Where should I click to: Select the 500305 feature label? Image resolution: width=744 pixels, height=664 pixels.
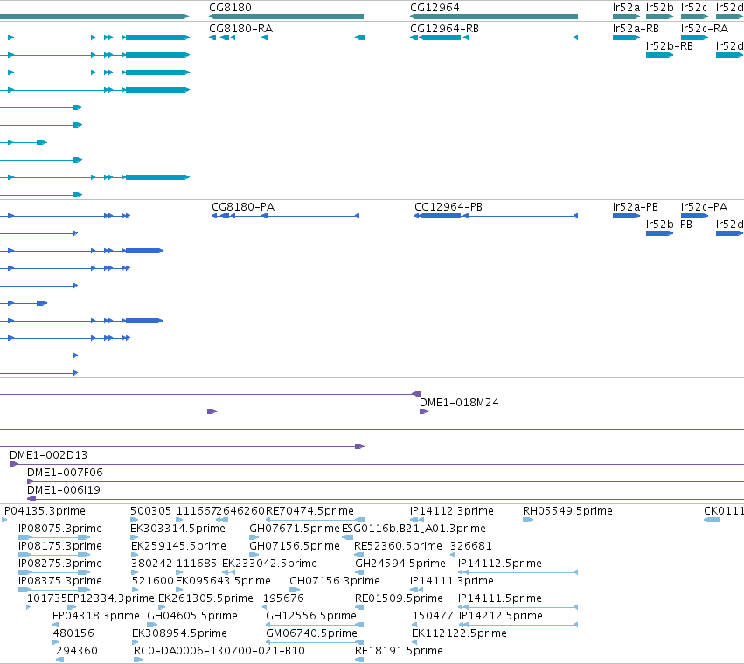[x=151, y=511]
